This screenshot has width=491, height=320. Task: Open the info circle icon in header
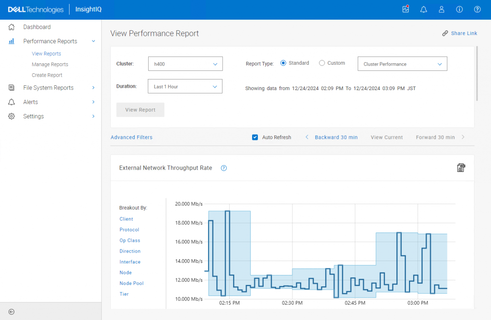pos(459,10)
